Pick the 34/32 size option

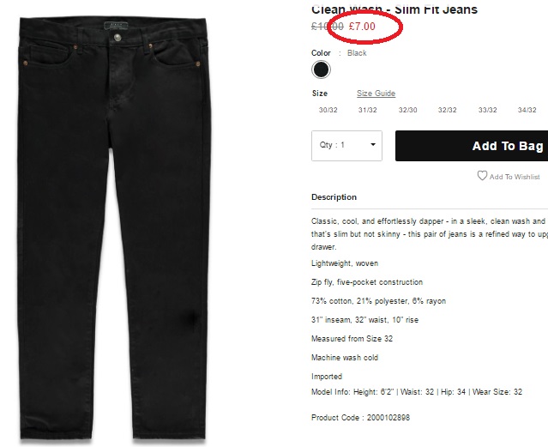coord(527,110)
